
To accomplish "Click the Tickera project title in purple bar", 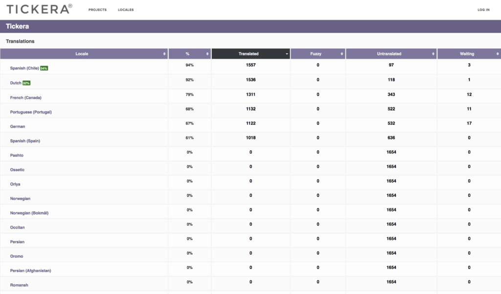I will (17, 26).
